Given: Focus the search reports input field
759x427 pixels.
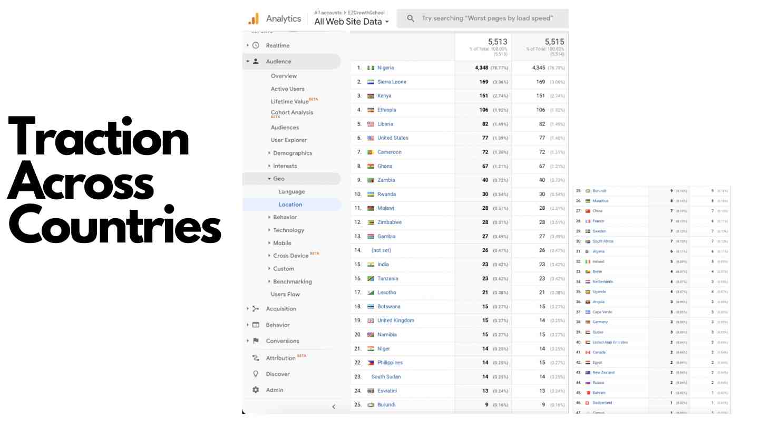Looking at the screenshot, I should click(x=487, y=18).
